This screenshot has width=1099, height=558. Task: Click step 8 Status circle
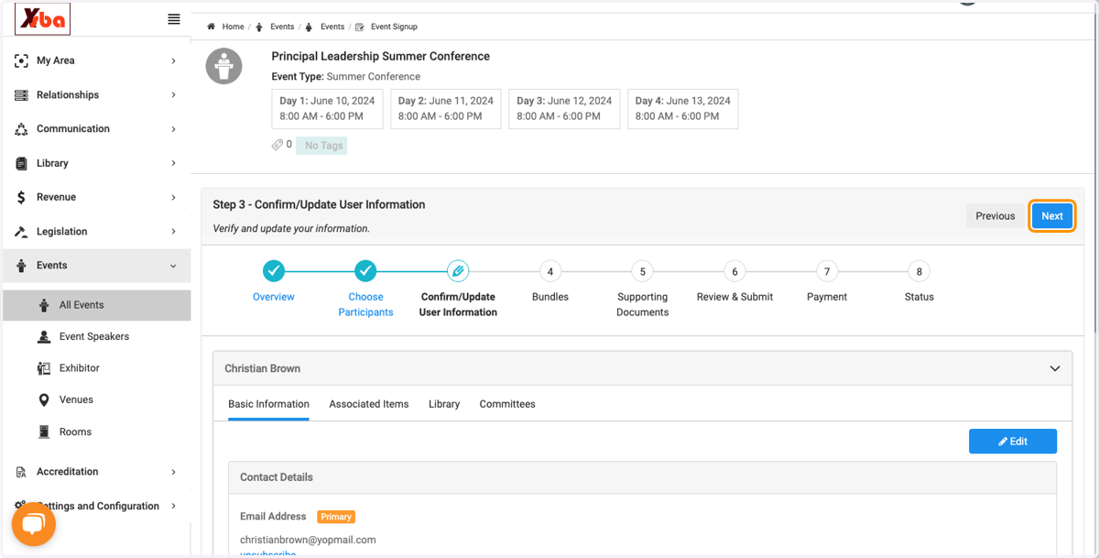[x=919, y=271]
